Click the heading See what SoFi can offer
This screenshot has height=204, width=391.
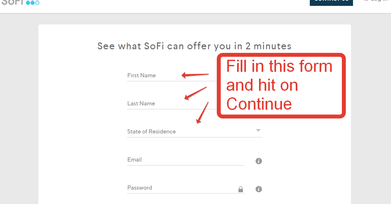click(x=194, y=46)
